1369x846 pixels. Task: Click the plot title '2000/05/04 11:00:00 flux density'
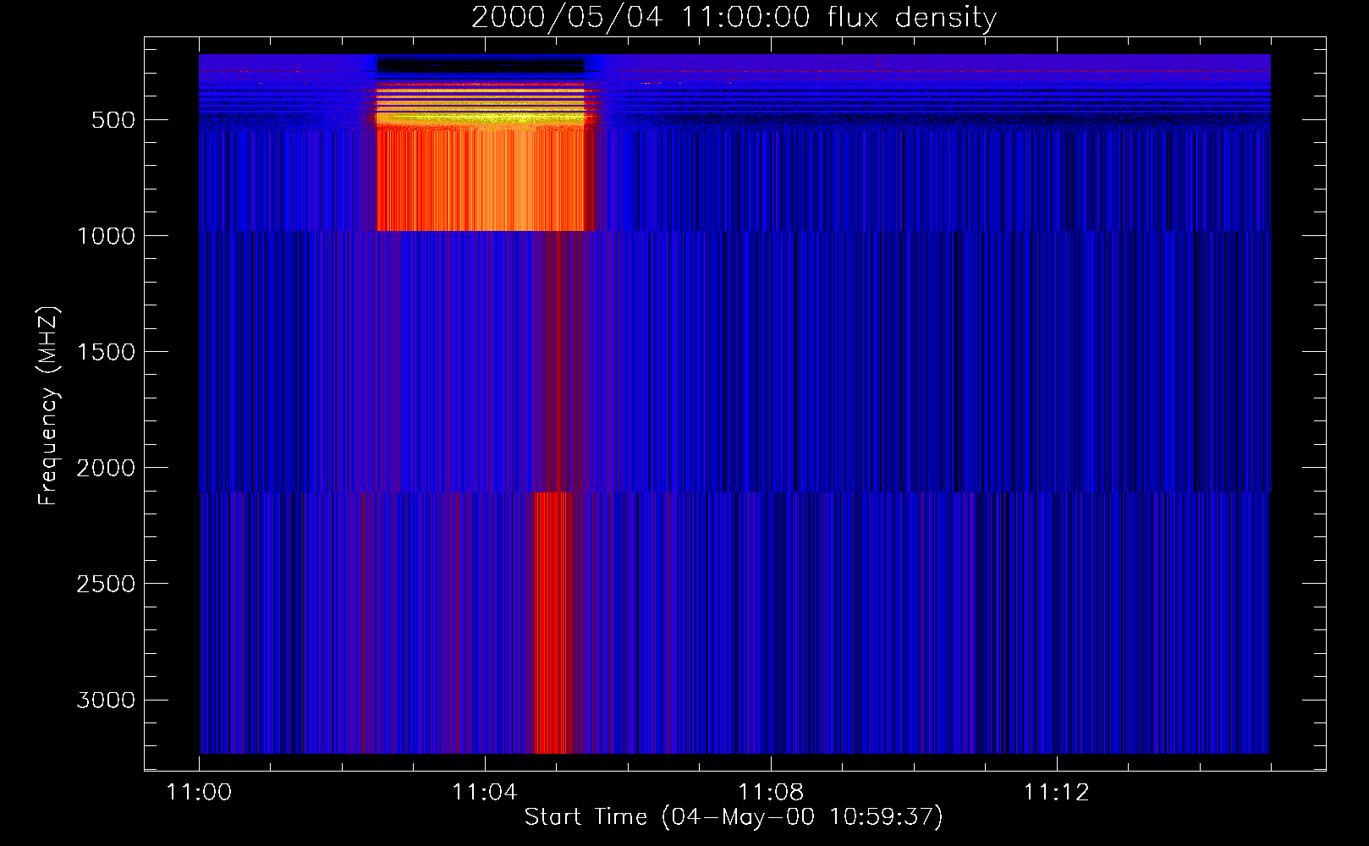[734, 17]
